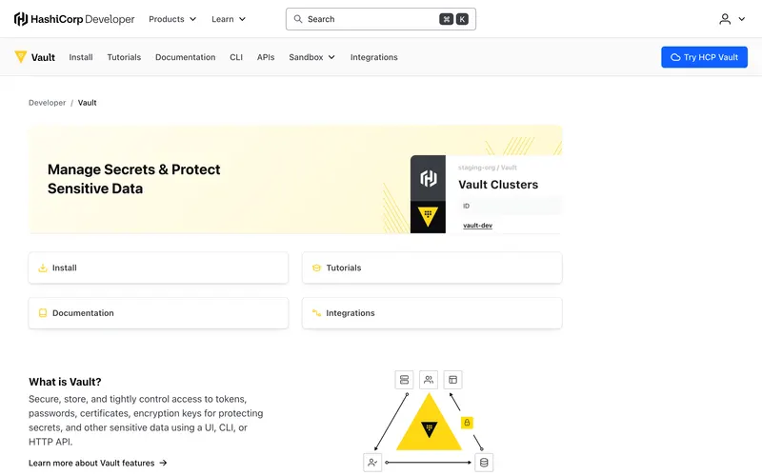Open Integrations in the Vault nav

tap(373, 57)
